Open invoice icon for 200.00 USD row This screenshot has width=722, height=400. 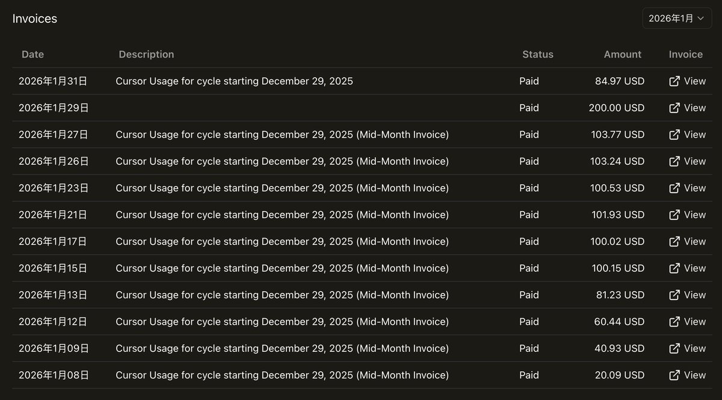coord(674,108)
